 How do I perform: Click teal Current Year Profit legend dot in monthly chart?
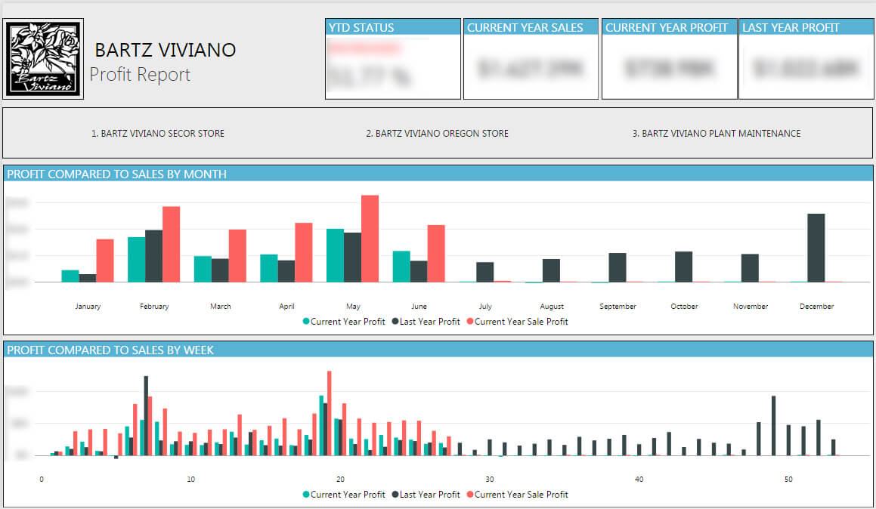point(306,322)
